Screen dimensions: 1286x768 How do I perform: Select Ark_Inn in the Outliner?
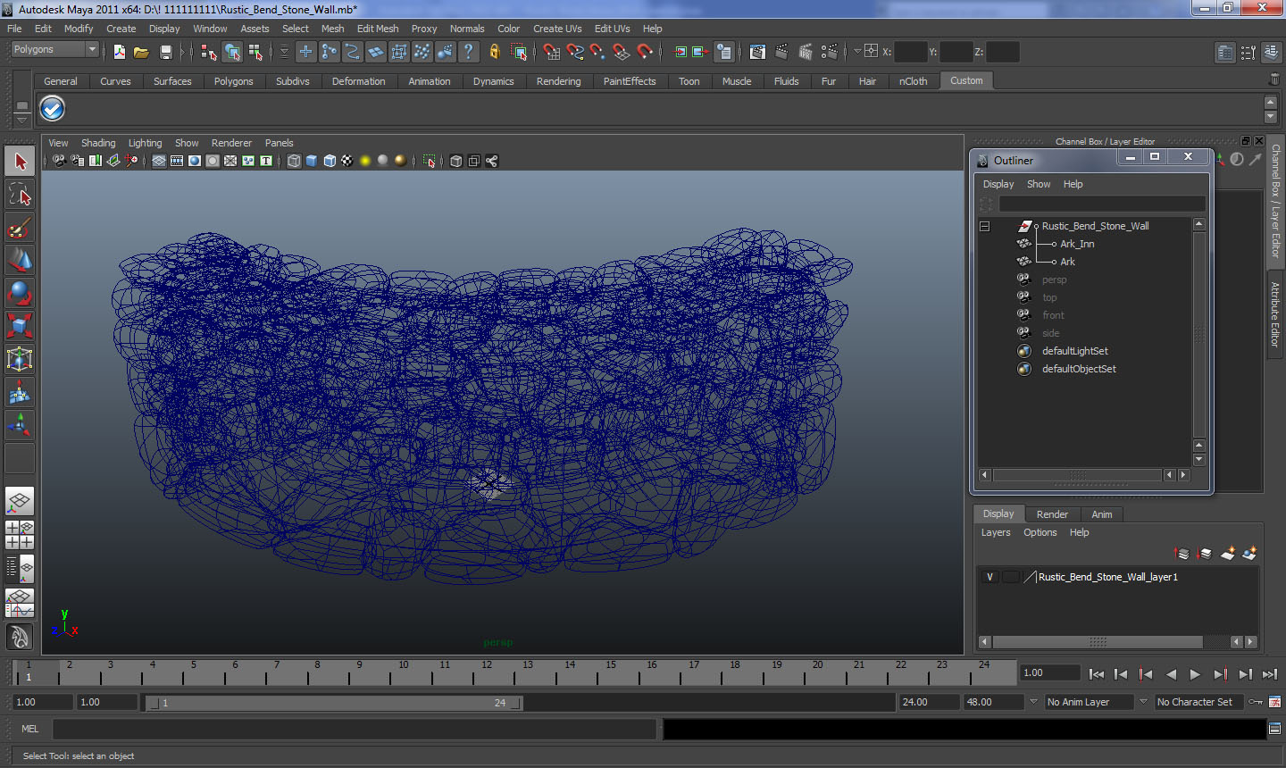click(x=1077, y=244)
